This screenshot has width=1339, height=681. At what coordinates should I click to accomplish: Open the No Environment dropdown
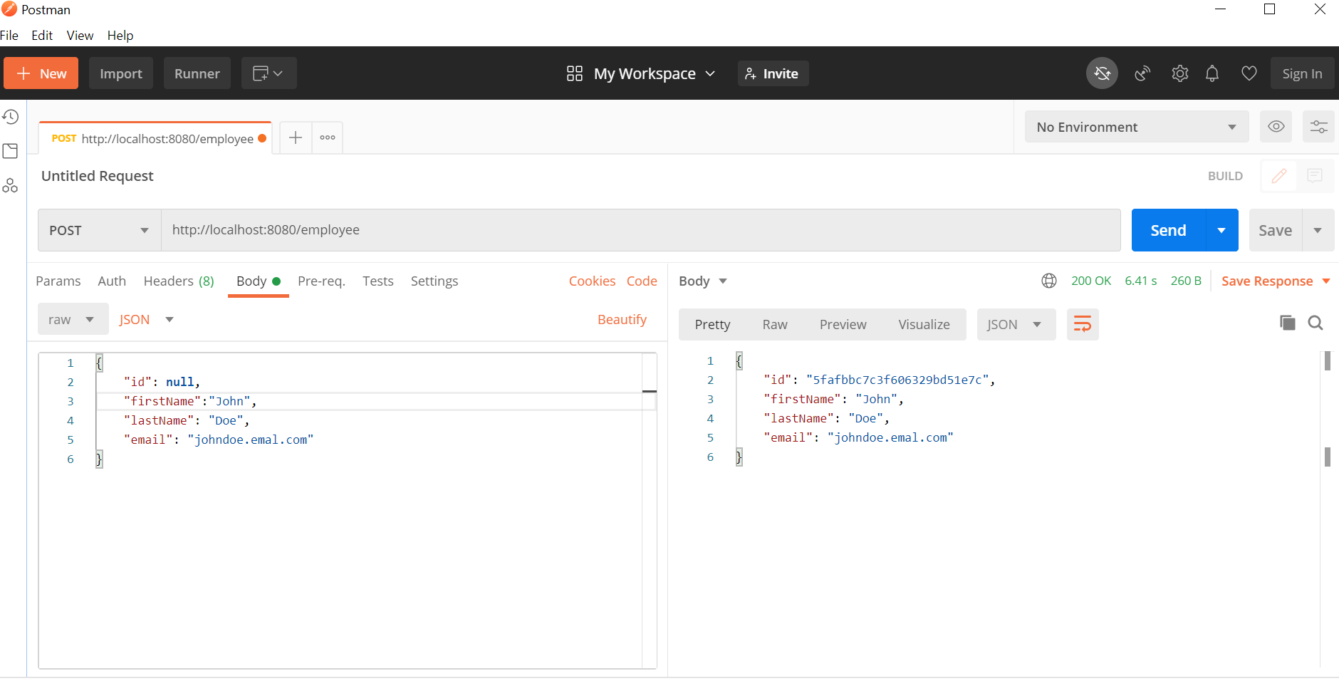[x=1136, y=127]
